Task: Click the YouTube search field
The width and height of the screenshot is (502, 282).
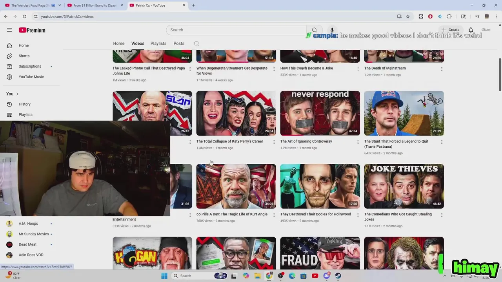Action: [236, 30]
